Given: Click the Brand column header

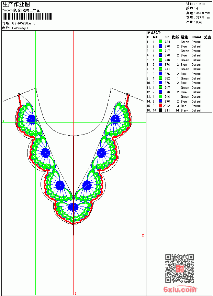Looking at the screenshot, I should coord(196,37).
